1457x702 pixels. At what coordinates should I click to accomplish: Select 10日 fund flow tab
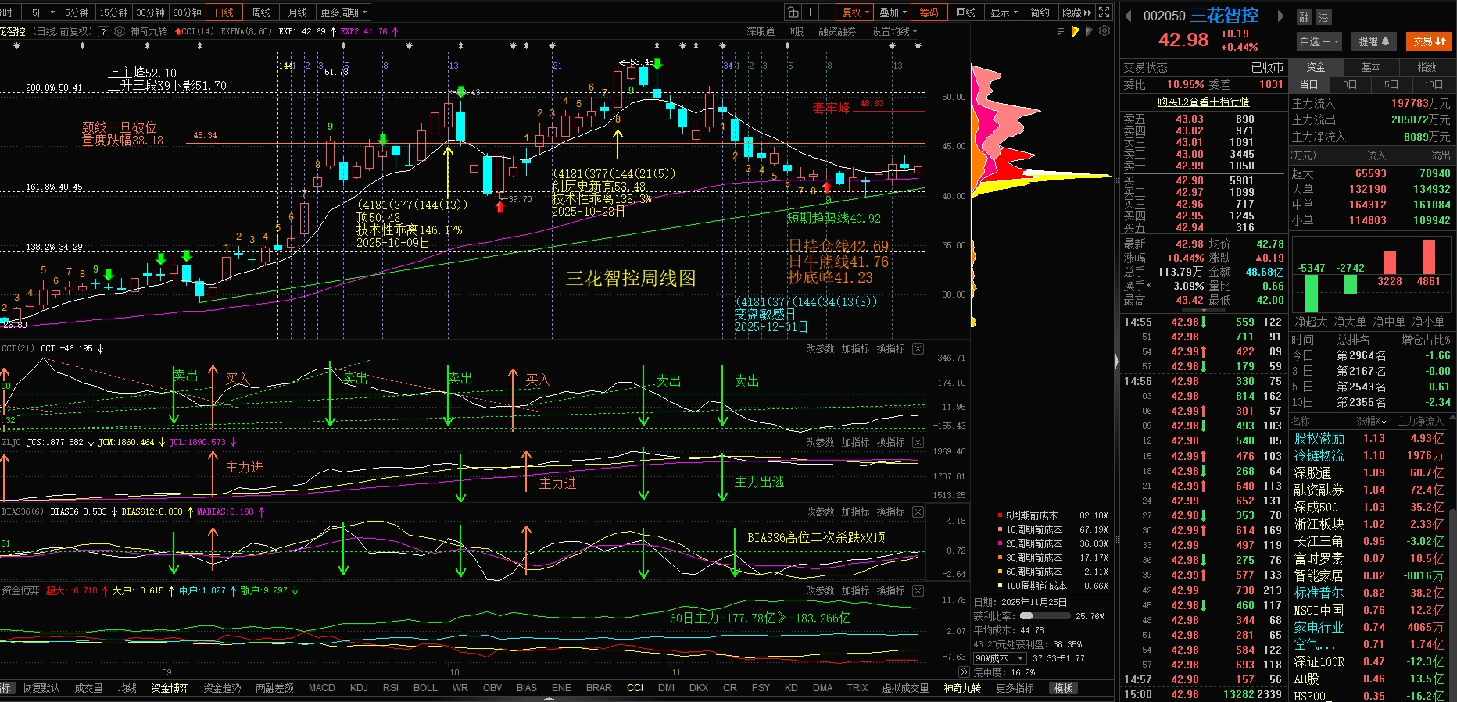tap(1433, 84)
